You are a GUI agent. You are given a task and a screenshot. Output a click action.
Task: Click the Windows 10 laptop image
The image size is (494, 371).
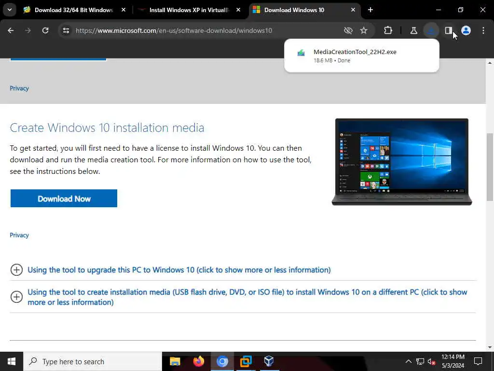(402, 162)
